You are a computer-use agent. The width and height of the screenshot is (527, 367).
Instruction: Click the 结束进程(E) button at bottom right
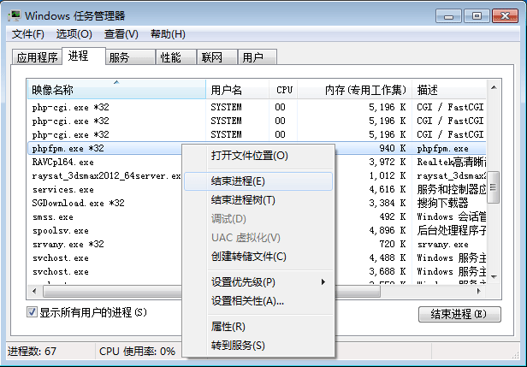pos(459,314)
